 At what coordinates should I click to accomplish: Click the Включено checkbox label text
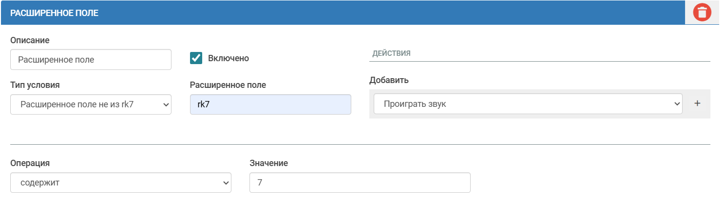228,58
